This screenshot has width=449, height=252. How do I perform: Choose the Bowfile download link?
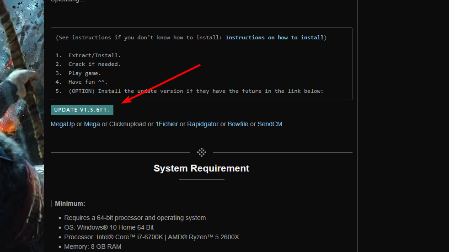point(238,124)
